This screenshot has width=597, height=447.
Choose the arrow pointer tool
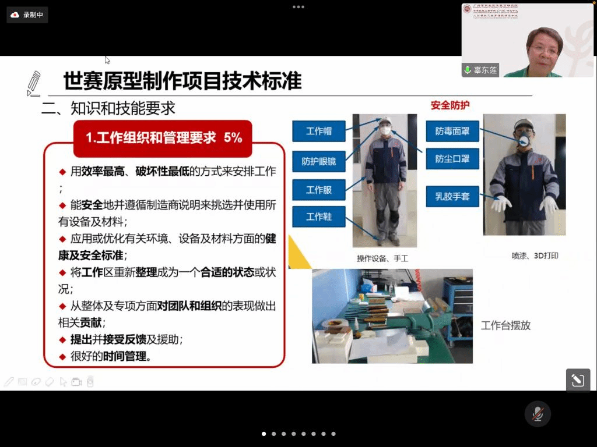tap(64, 382)
